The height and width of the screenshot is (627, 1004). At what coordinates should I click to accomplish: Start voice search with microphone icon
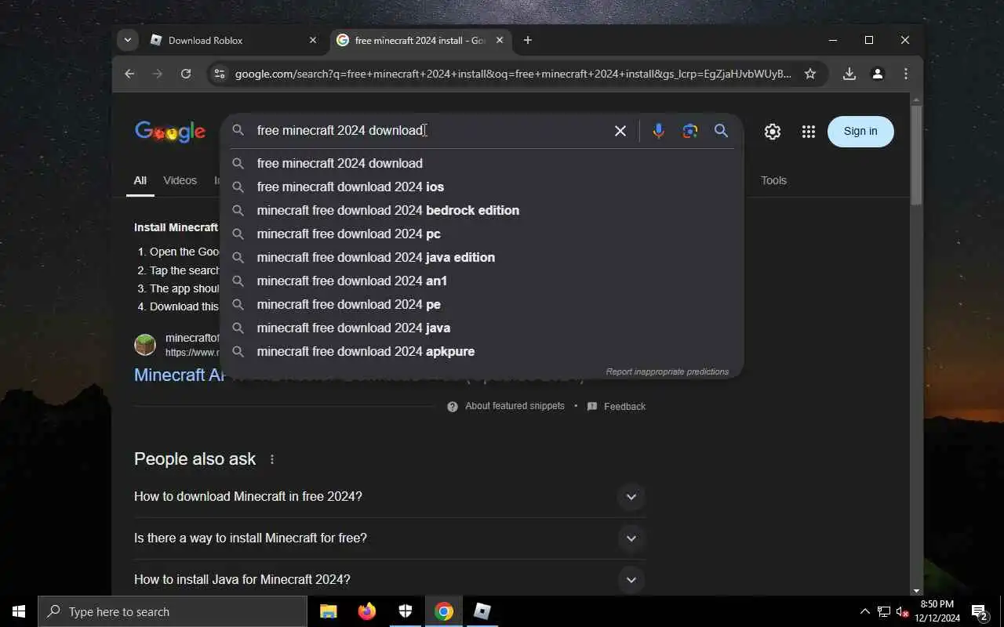point(658,131)
